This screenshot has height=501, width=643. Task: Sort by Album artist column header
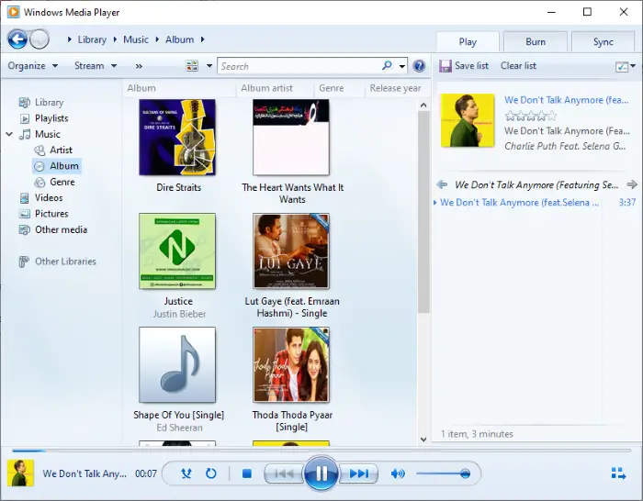(x=276, y=88)
